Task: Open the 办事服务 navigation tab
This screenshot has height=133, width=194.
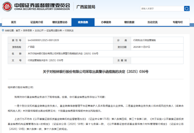Action: coord(106,22)
